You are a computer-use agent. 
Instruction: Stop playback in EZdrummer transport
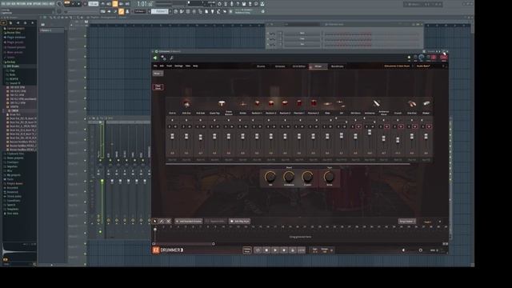266,250
